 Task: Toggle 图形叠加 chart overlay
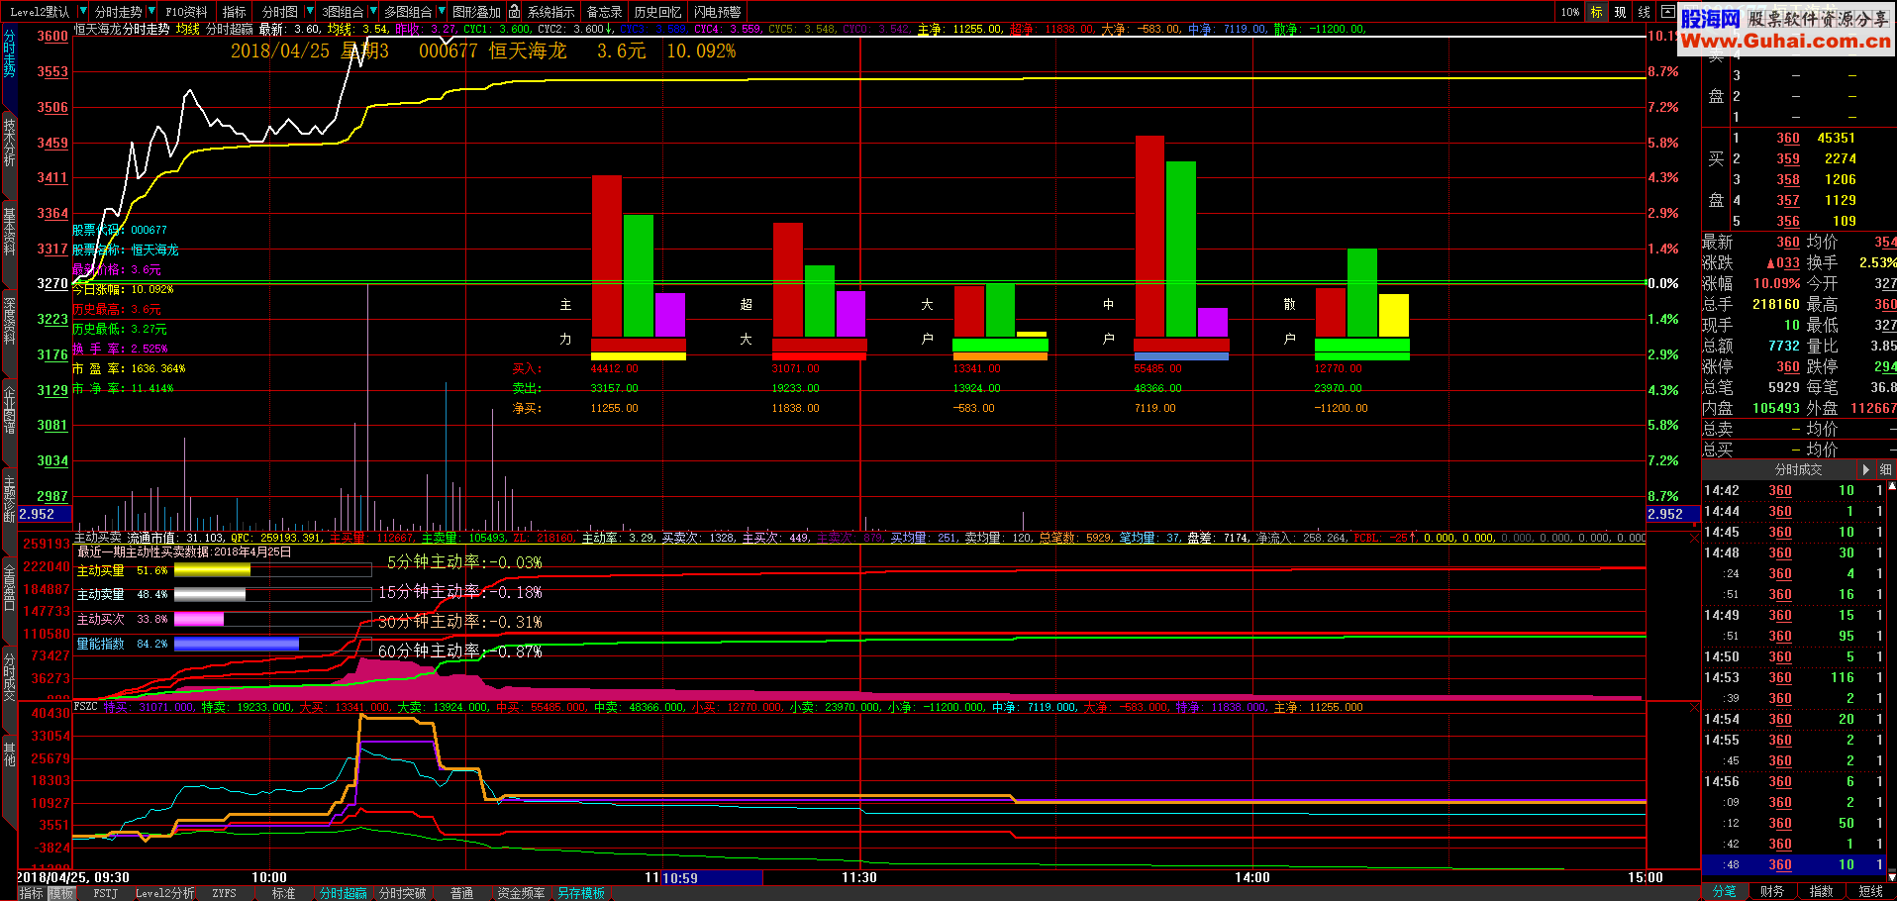[476, 12]
